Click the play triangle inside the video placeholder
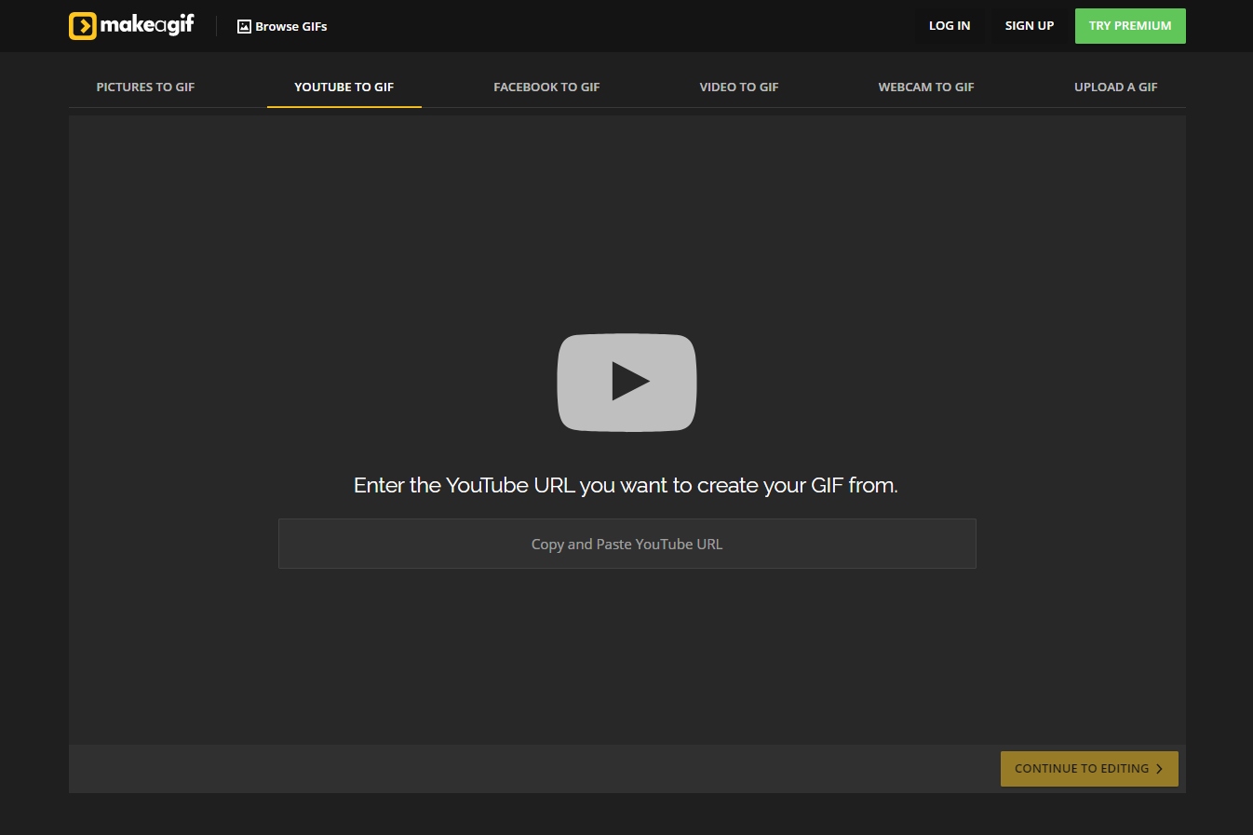 pyautogui.click(x=631, y=382)
